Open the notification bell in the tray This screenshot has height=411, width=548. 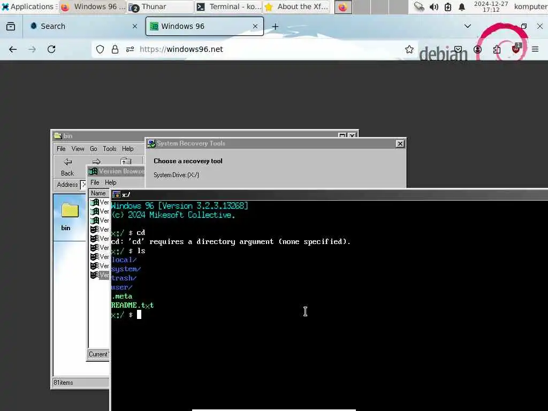click(462, 6)
